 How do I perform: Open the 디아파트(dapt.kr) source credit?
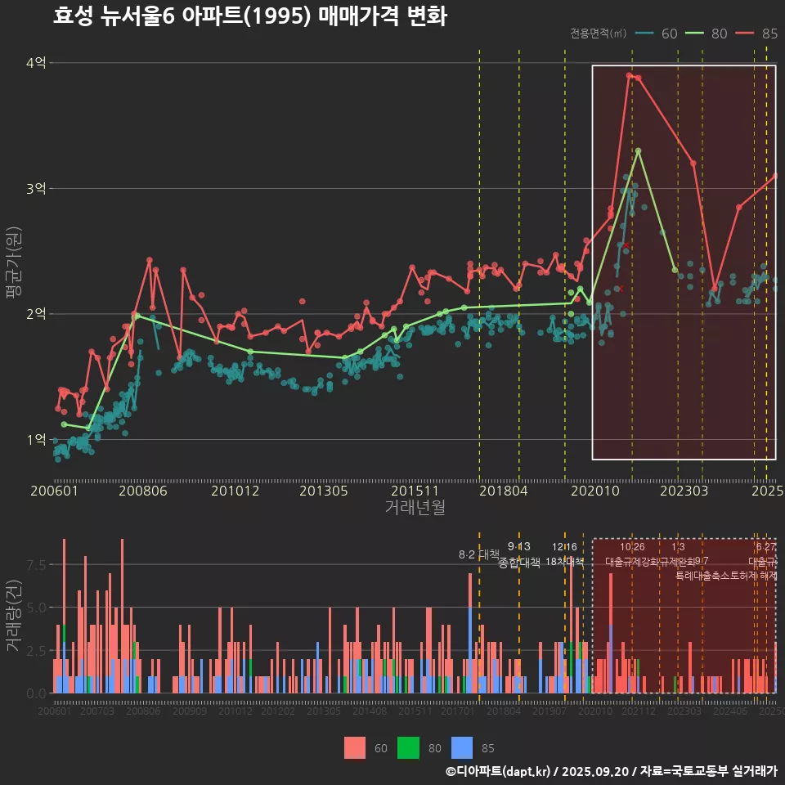click(x=499, y=771)
